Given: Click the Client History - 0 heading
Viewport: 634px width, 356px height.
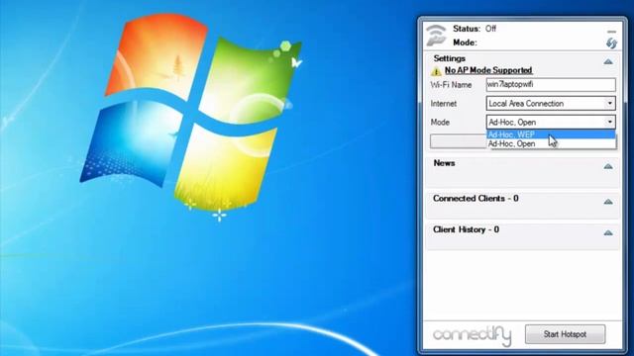Looking at the screenshot, I should pyautogui.click(x=466, y=229).
